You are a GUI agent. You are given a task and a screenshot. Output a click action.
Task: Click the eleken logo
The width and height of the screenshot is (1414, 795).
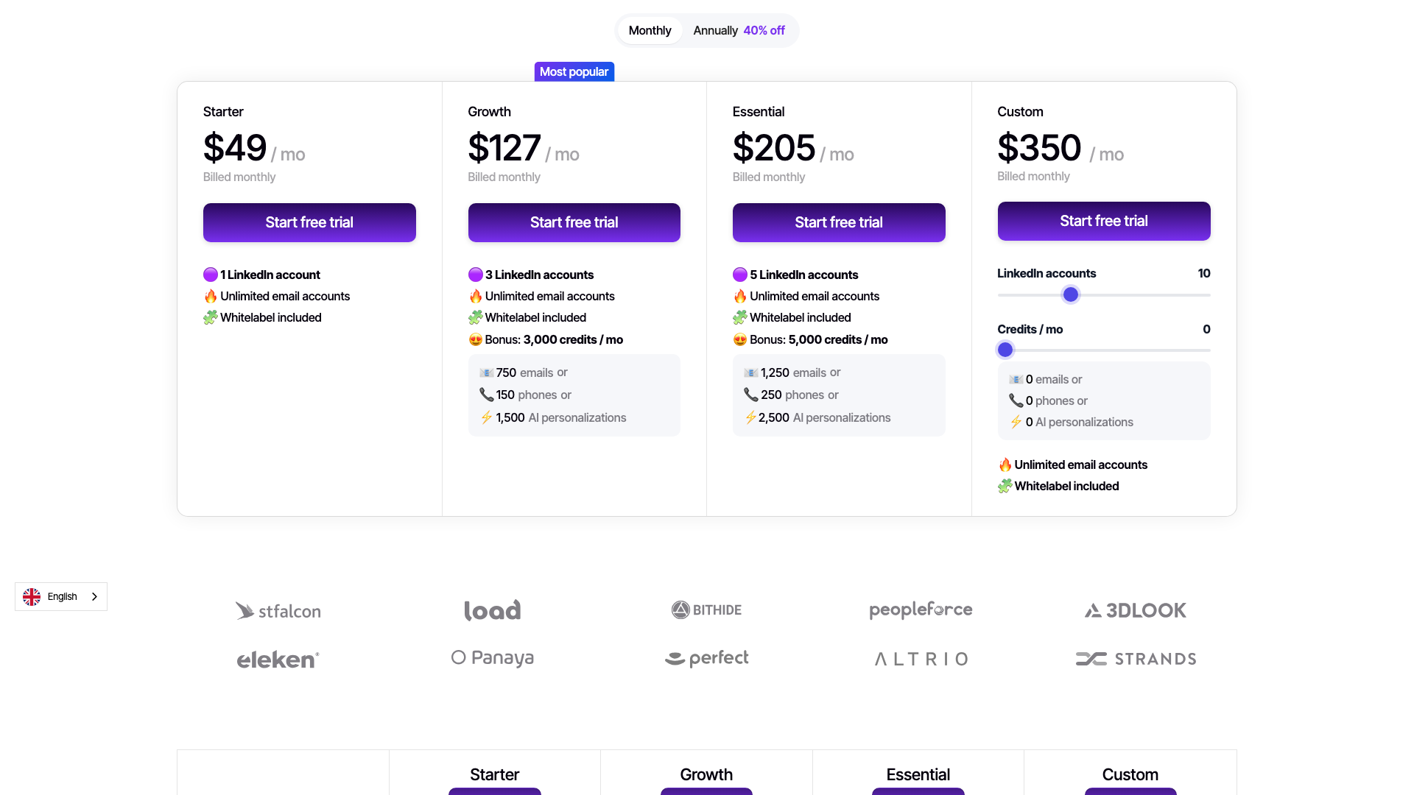278,659
